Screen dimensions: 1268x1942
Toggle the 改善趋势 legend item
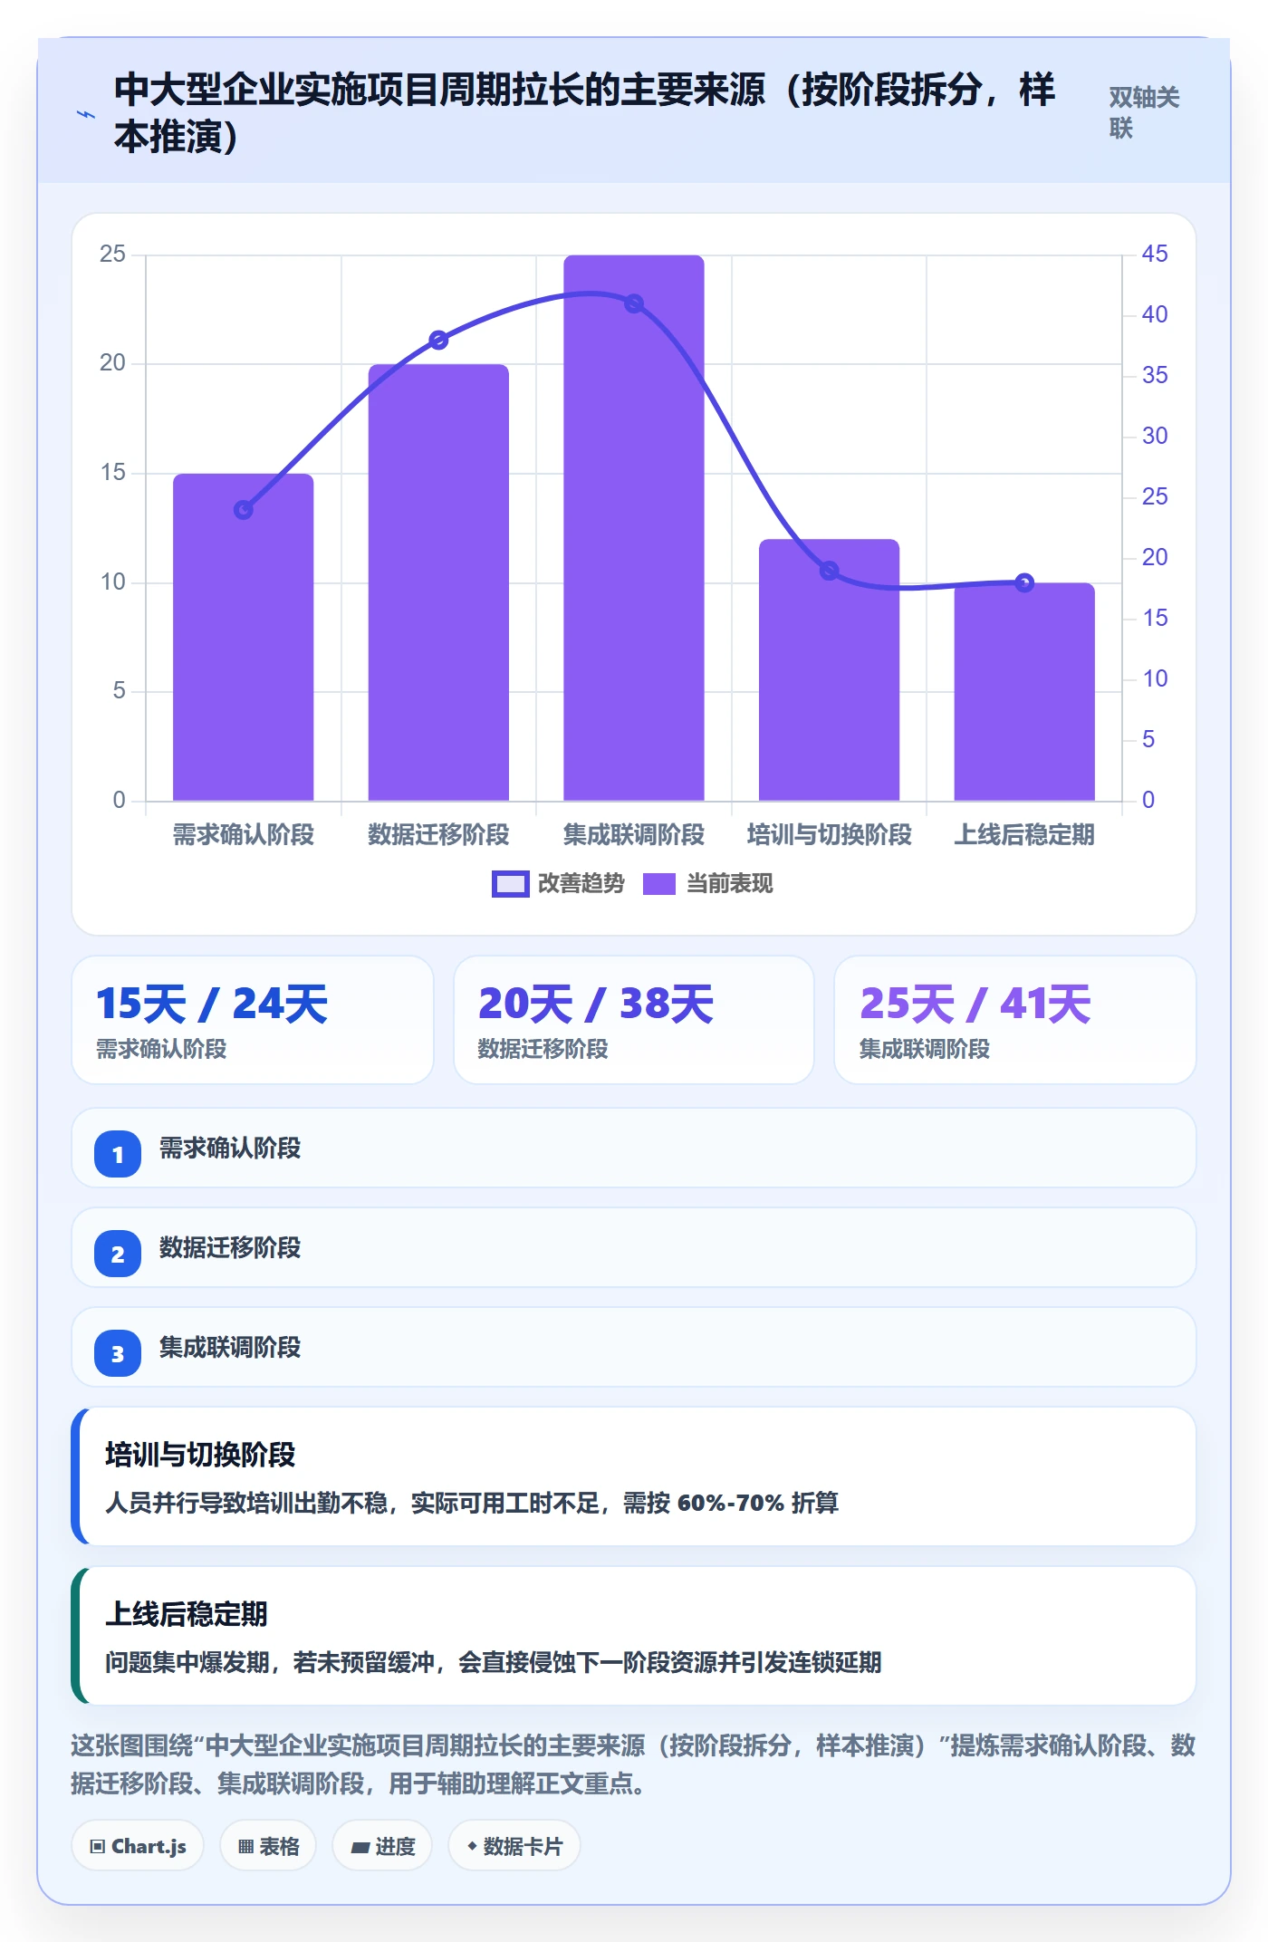point(558,883)
